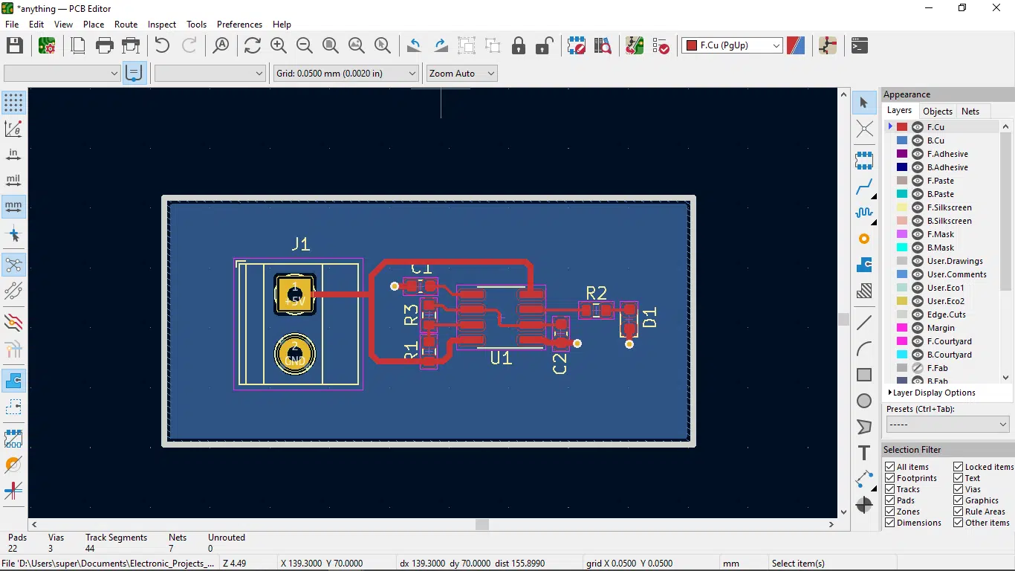
Task: Click the F.Mask color swatch
Action: [902, 234]
